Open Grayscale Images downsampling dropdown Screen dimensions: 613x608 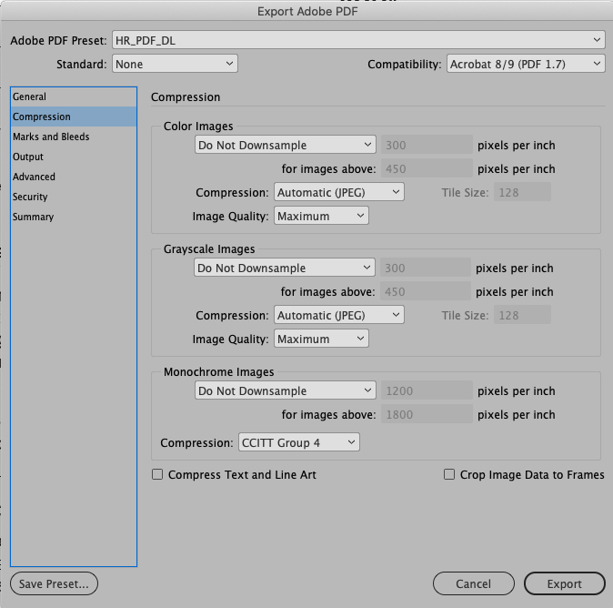point(285,268)
